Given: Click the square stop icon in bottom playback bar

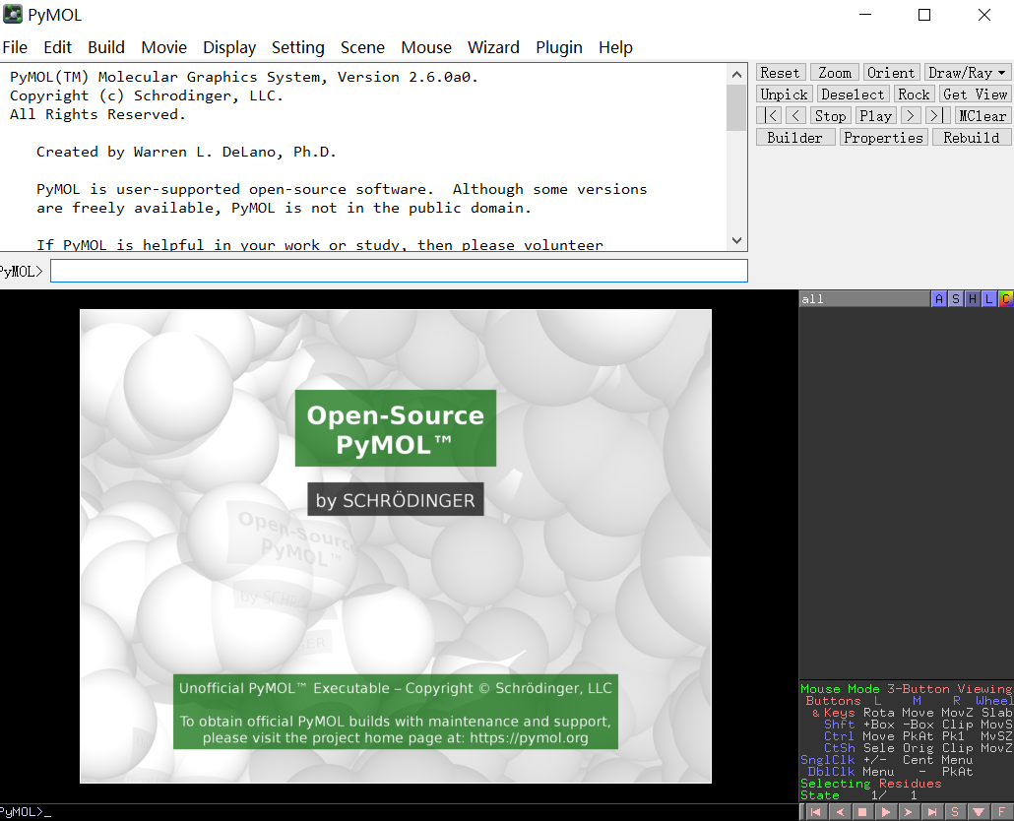Looking at the screenshot, I should pos(862,812).
